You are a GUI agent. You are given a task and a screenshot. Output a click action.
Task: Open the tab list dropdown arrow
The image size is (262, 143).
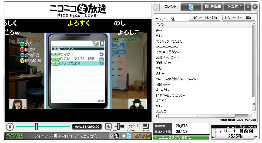248,7
